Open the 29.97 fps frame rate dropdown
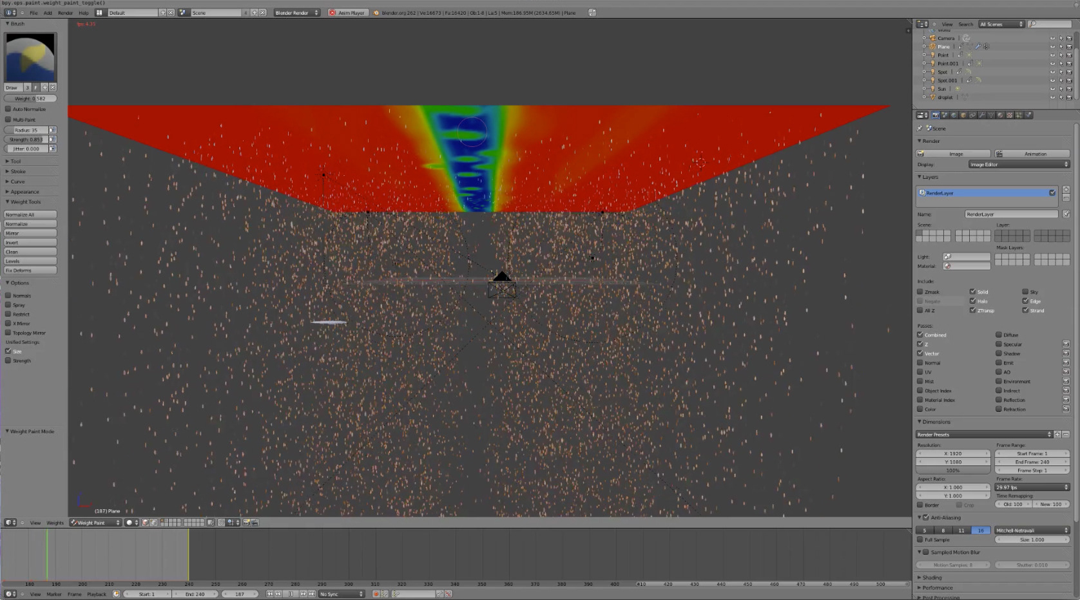Viewport: 1080px width, 600px height. (x=1032, y=487)
